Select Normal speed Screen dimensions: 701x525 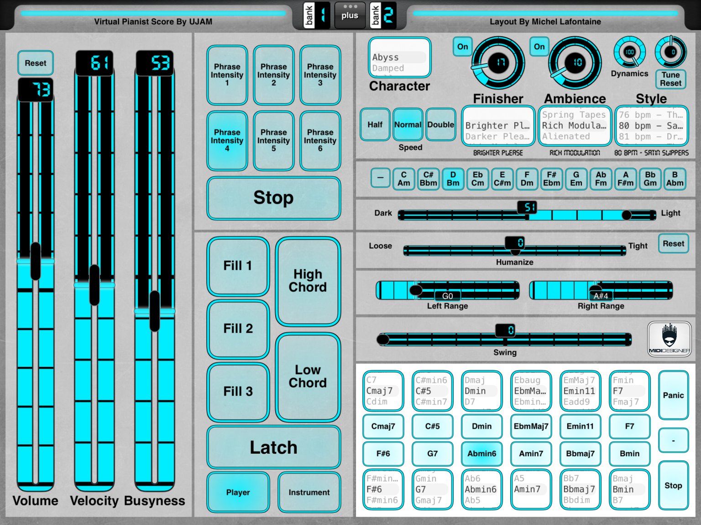408,124
